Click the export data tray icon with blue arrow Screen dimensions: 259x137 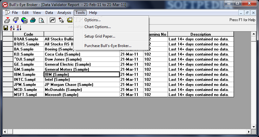[x=16, y=20]
